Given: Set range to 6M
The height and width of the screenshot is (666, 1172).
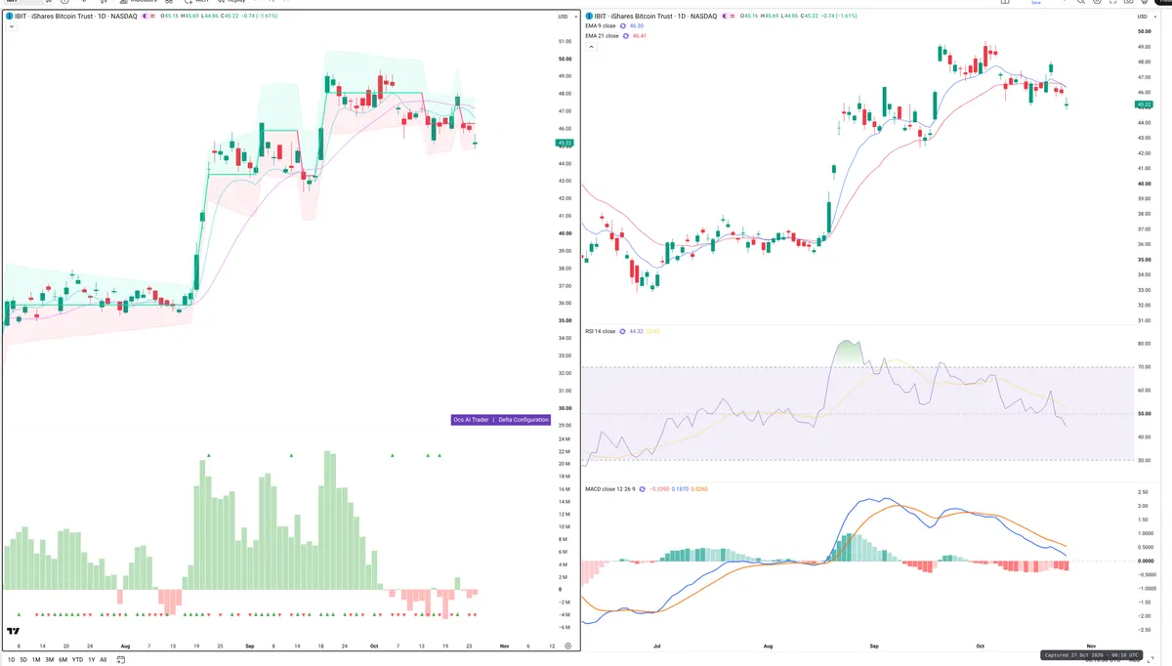Looking at the screenshot, I should click(x=63, y=659).
